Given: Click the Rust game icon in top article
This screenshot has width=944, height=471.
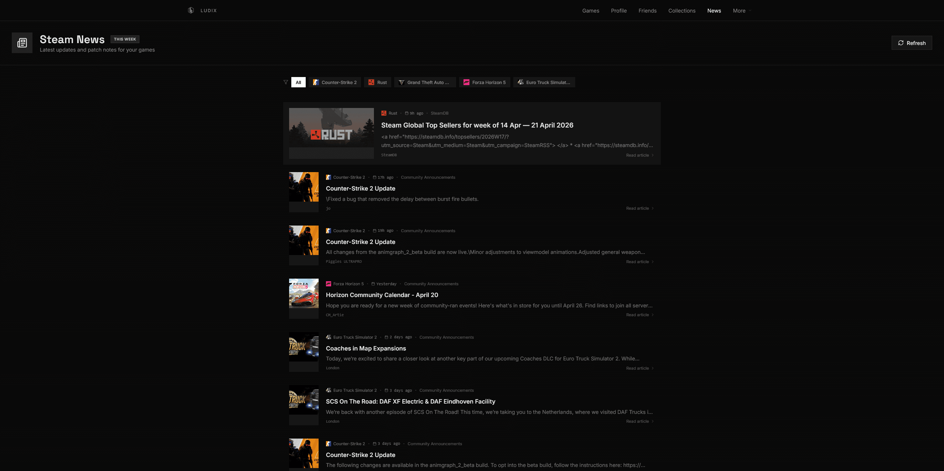Looking at the screenshot, I should pos(384,113).
